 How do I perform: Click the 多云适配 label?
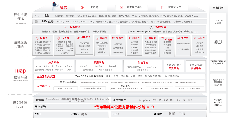coord(125,86)
